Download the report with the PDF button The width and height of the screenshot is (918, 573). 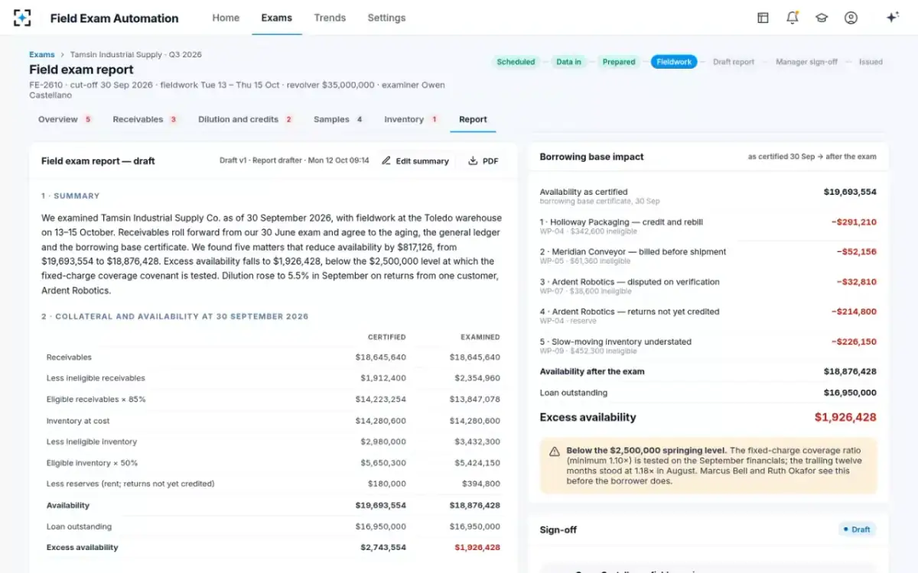click(x=483, y=161)
